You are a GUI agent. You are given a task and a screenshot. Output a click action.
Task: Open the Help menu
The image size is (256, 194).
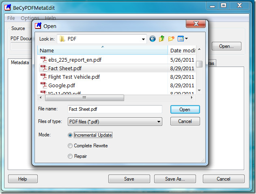click(x=50, y=18)
